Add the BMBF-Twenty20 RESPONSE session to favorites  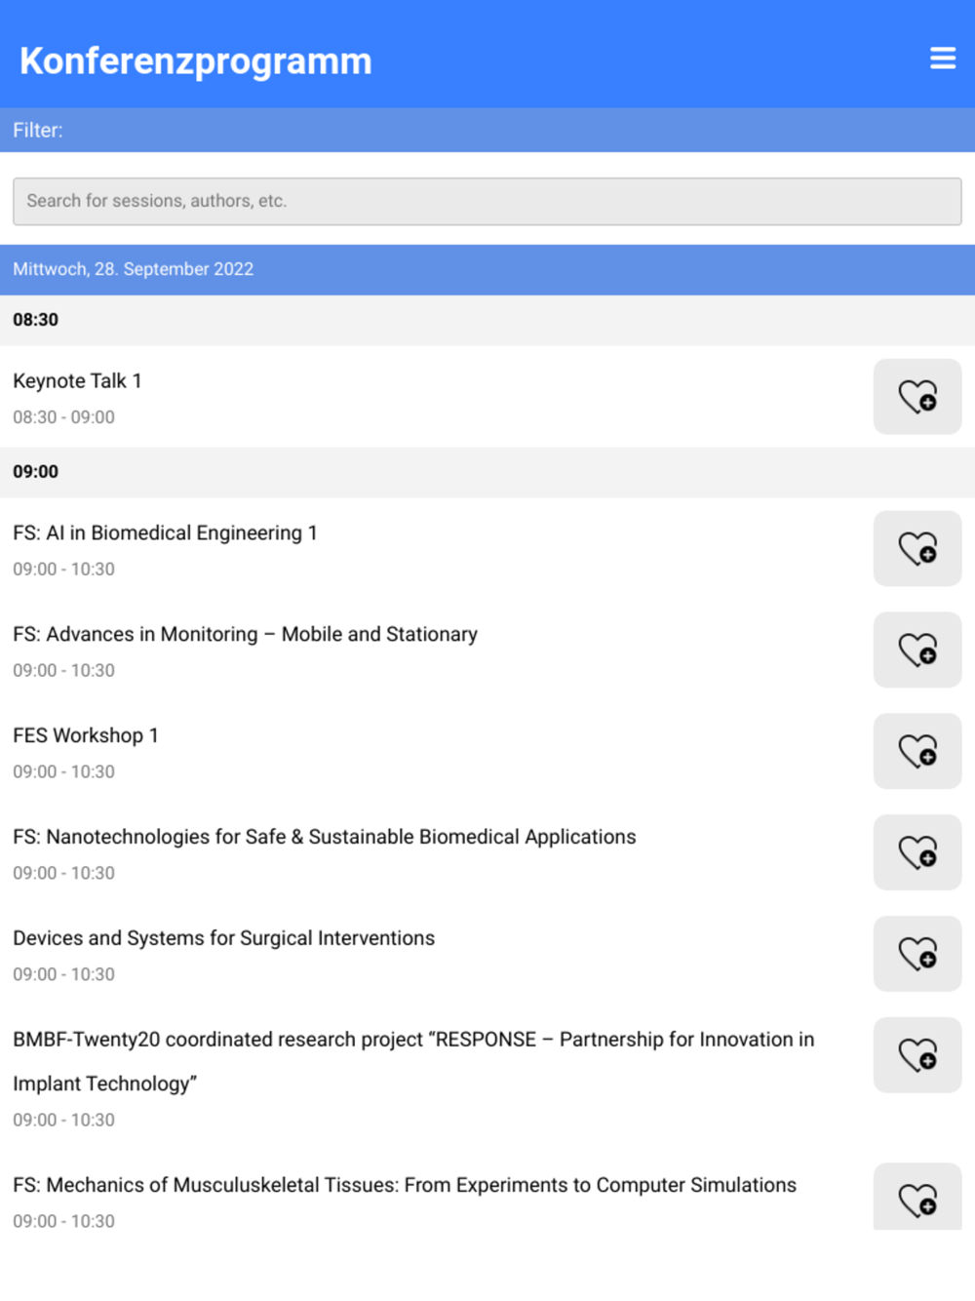916,1056
